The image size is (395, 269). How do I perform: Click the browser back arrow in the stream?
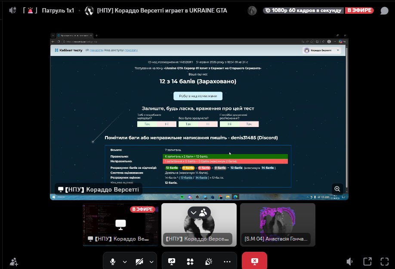[x=53, y=42]
